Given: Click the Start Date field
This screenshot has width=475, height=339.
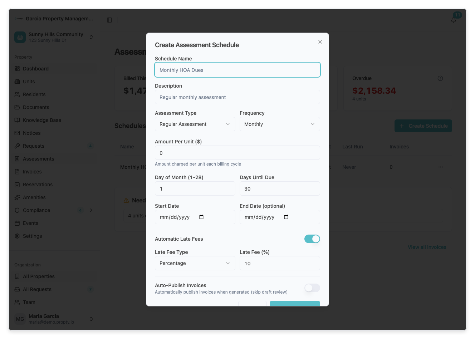Looking at the screenshot, I should tap(195, 217).
